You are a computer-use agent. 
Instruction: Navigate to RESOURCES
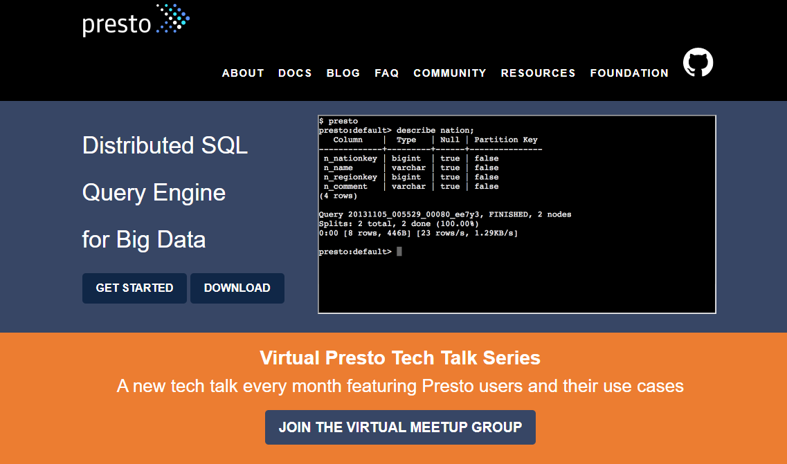point(538,73)
